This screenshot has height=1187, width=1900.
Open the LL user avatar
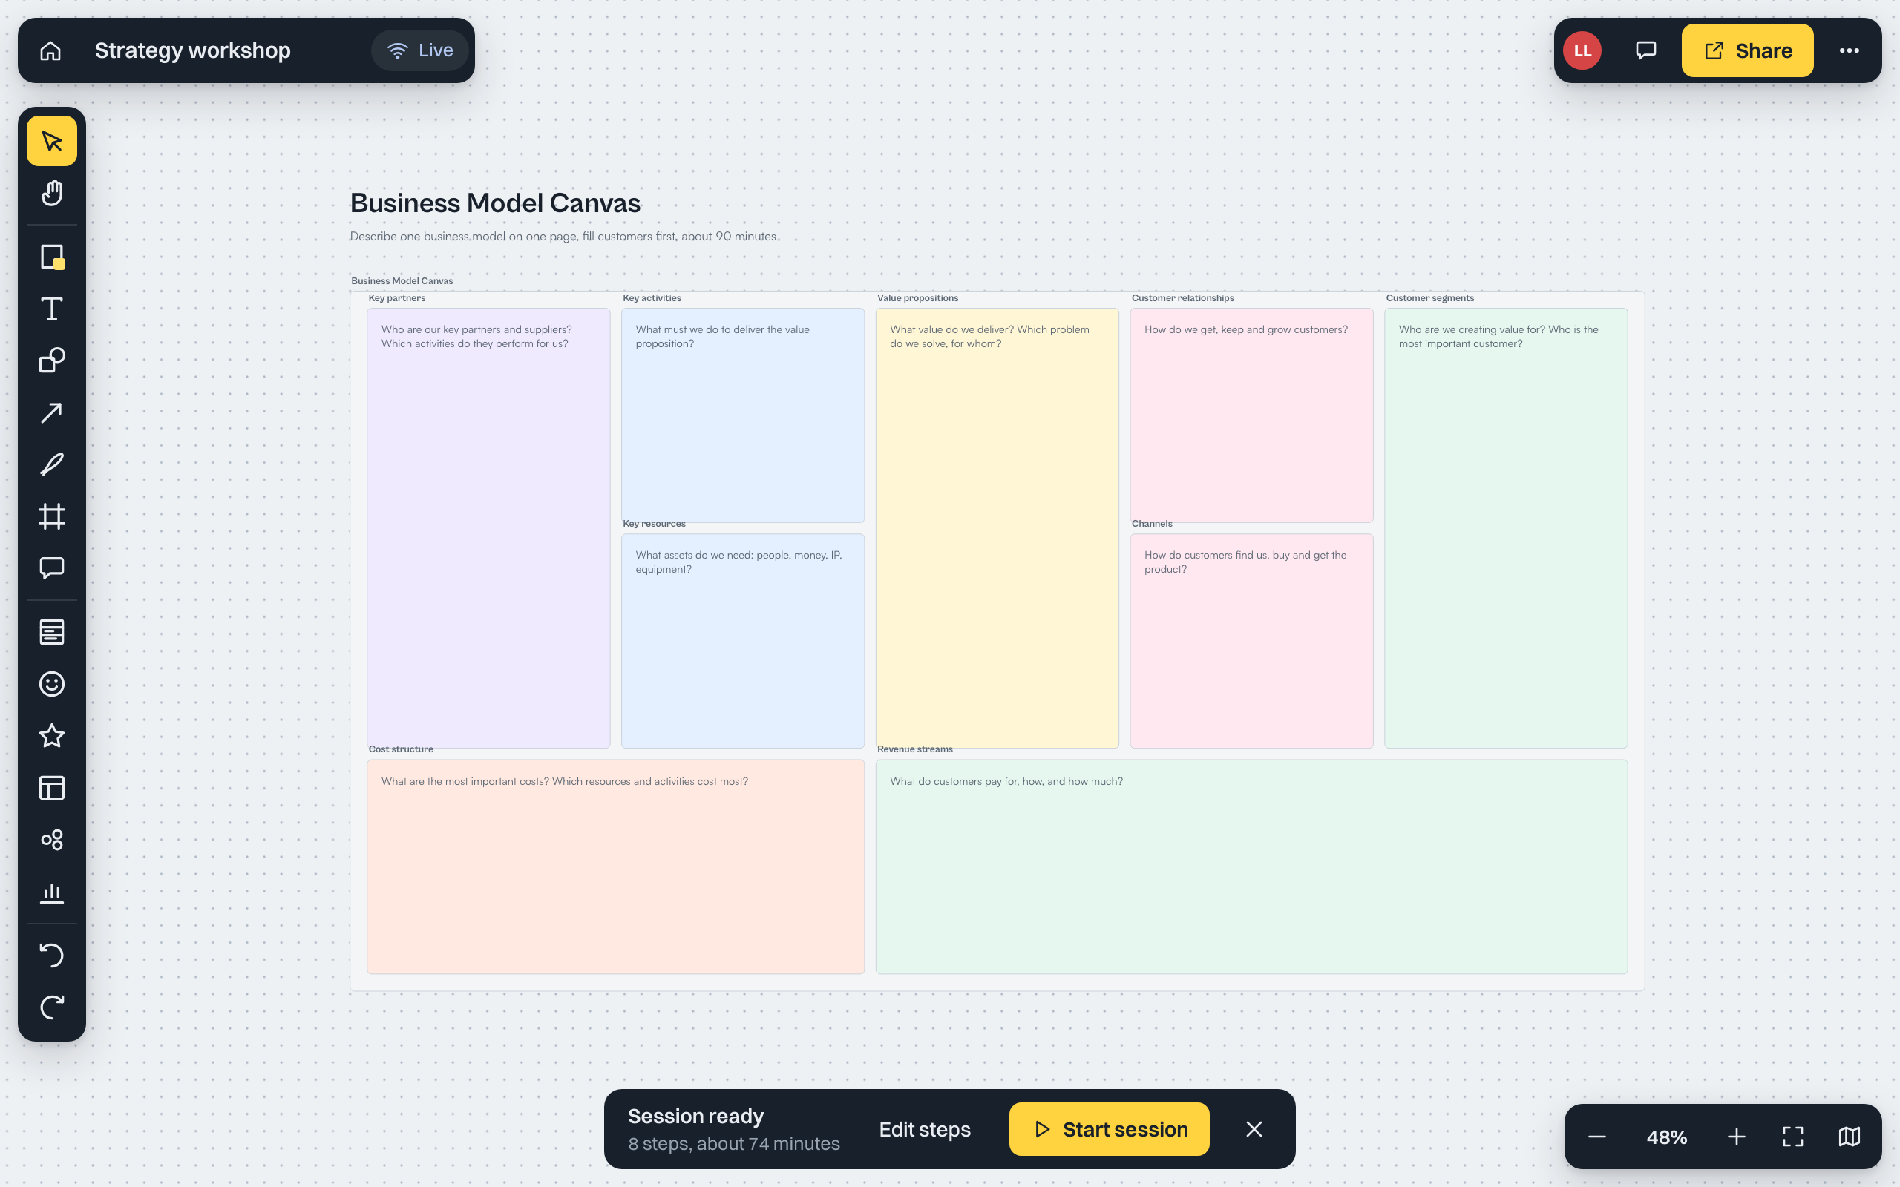(x=1582, y=51)
